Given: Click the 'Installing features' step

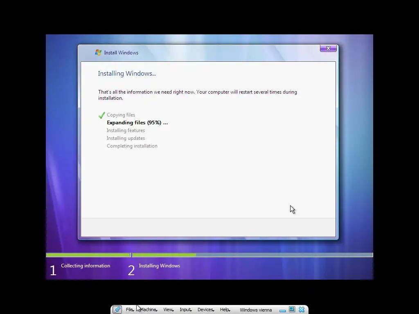Looking at the screenshot, I should [126, 130].
